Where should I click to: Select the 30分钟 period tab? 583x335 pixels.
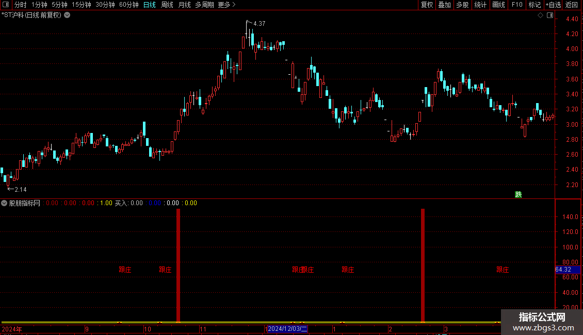click(x=105, y=5)
